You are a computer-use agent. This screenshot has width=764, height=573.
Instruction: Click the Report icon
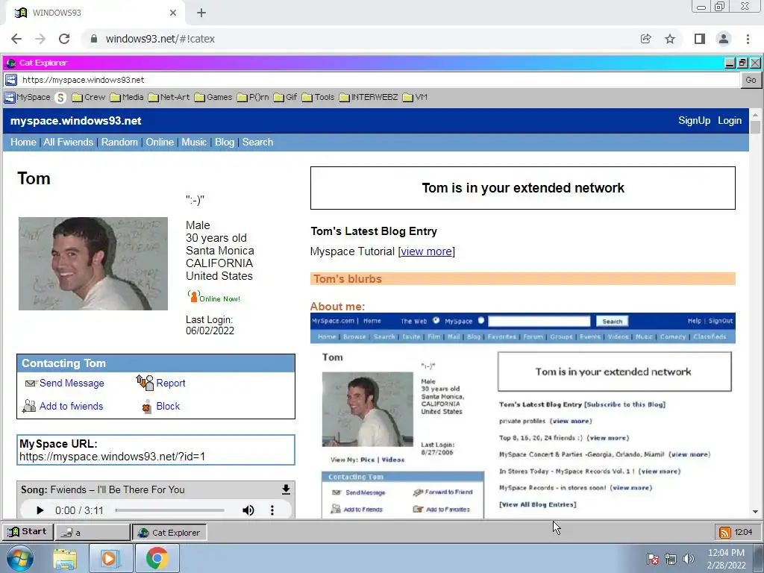click(145, 383)
